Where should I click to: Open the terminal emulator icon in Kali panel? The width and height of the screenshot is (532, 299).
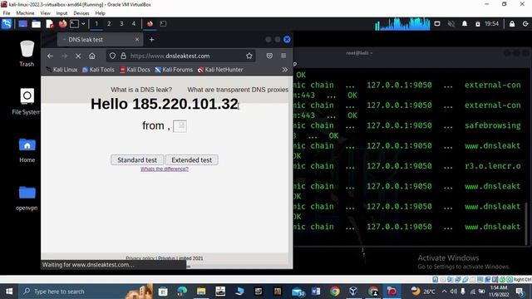[74, 24]
